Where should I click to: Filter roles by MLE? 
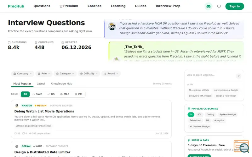tap(65, 94)
